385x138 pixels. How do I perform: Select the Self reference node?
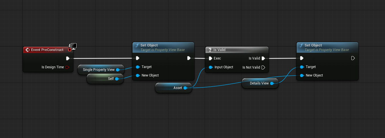105,79
